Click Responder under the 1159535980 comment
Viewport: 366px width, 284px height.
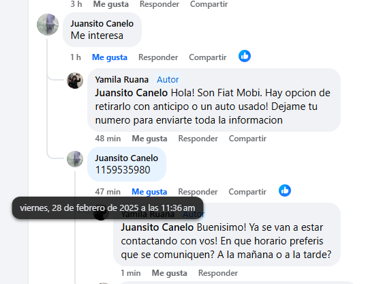[198, 192]
